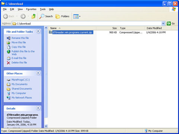Open the View menu
The width and height of the screenshot is (179, 134).
pyautogui.click(x=20, y=9)
